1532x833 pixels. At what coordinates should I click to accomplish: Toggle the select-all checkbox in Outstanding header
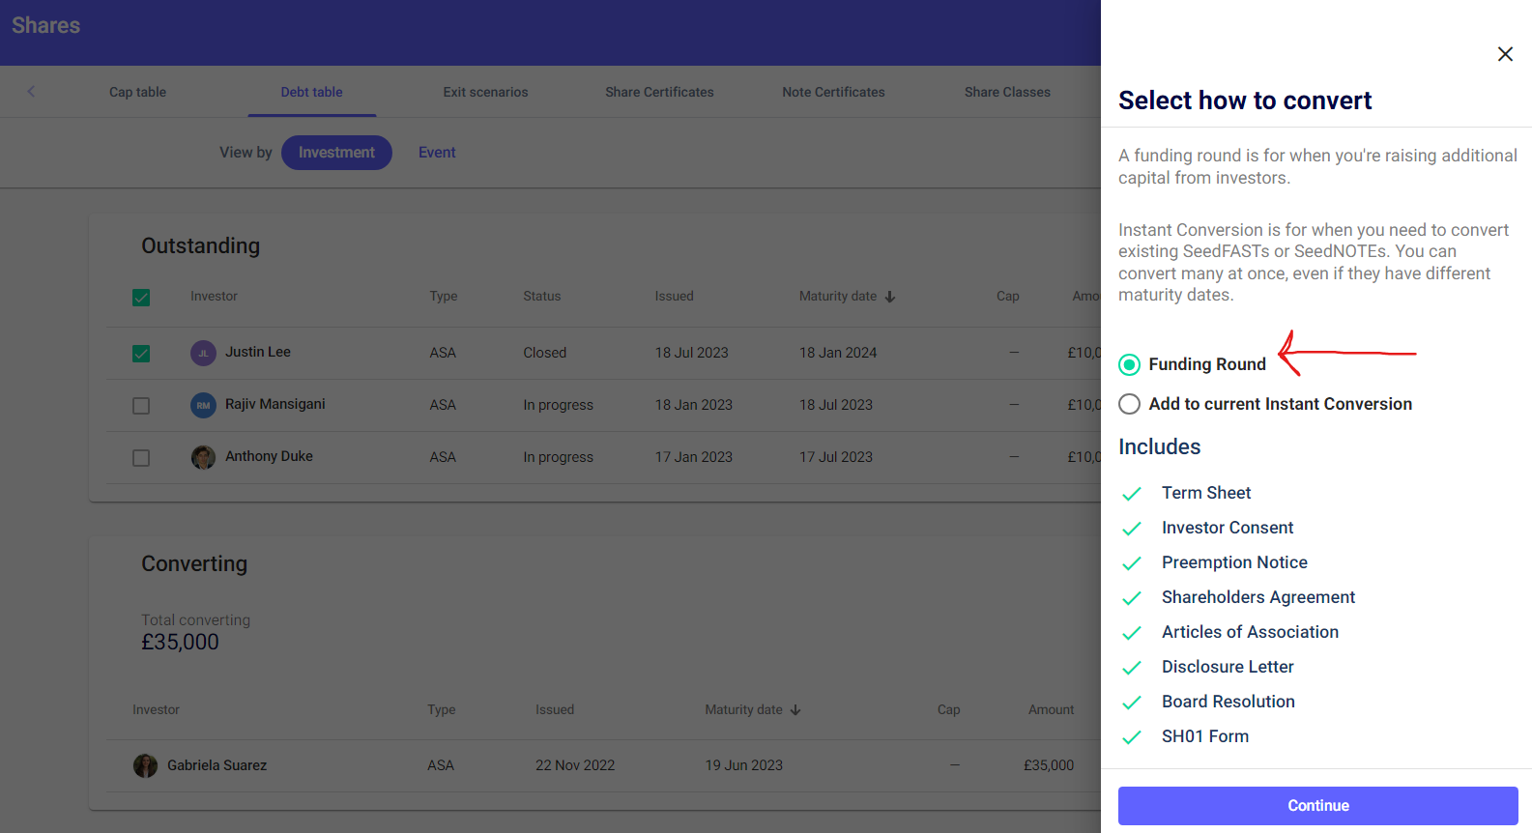(x=141, y=298)
